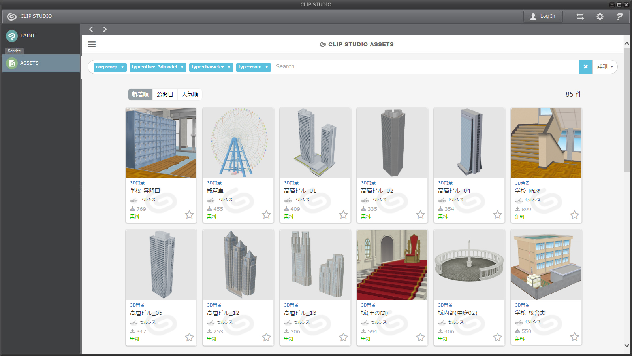Viewport: 632px width, 356px height.
Task: Click the Log In button
Action: [543, 16]
